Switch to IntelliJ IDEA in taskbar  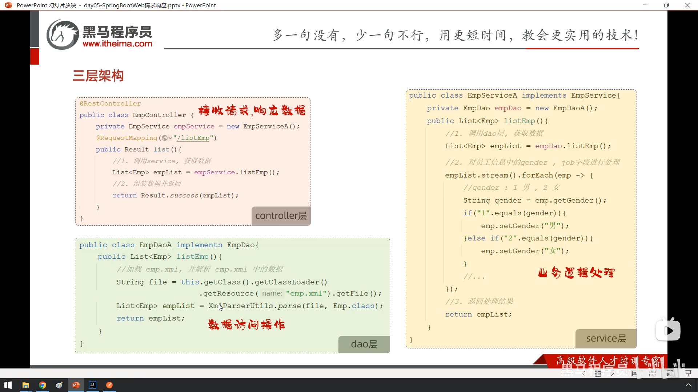(x=93, y=385)
